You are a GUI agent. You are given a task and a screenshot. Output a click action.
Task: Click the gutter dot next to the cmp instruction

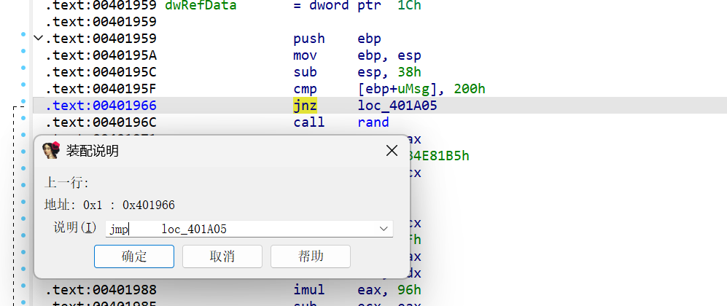click(23, 85)
